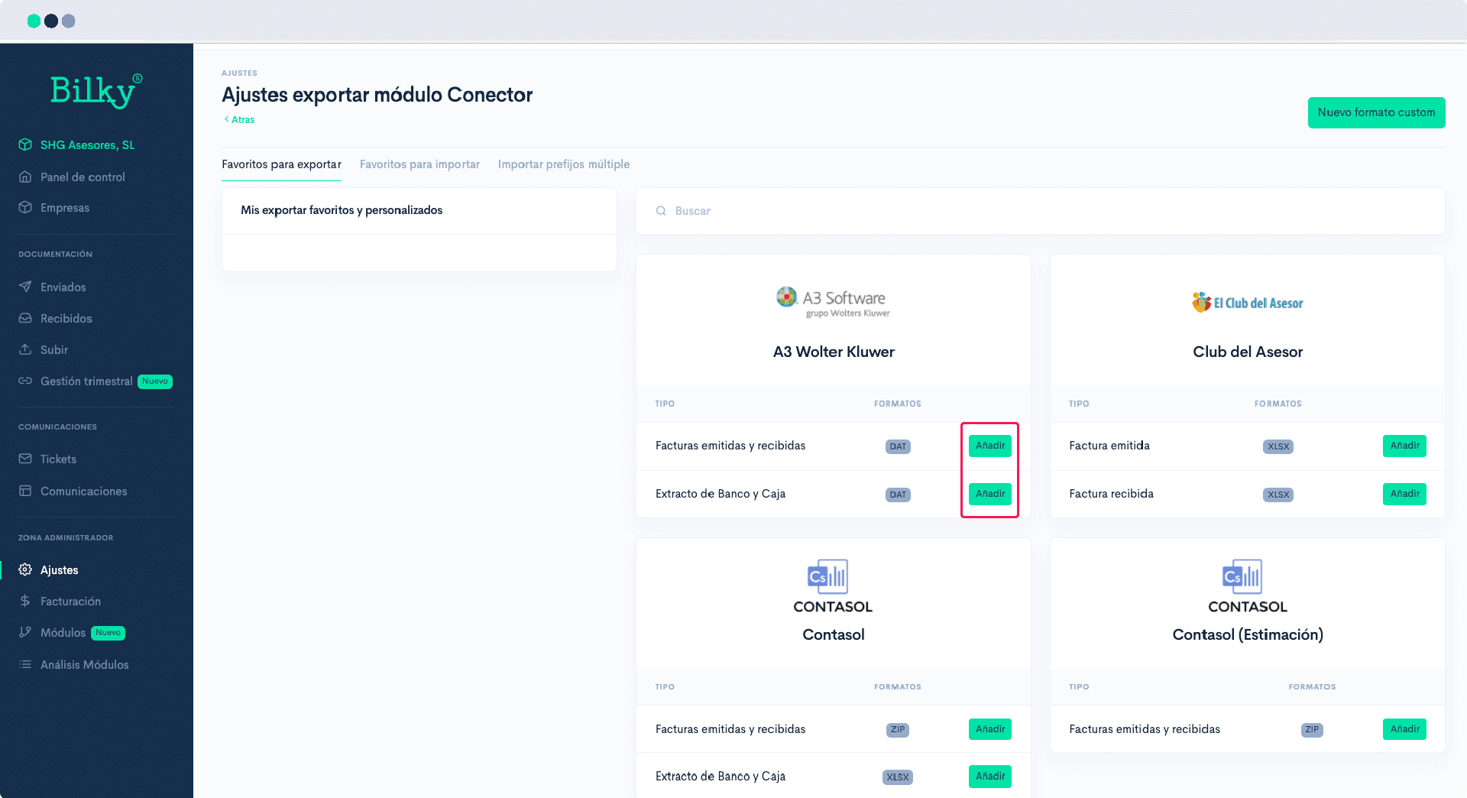Click the Contasol card logo
Image resolution: width=1467 pixels, height=798 pixels.
[x=833, y=586]
